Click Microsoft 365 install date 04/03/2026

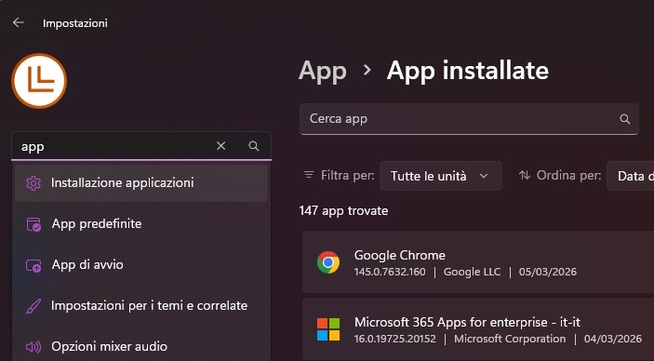coord(613,339)
